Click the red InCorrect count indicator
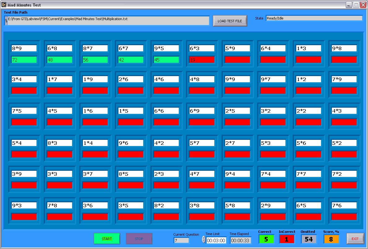This screenshot has height=249, width=368. 287,239
